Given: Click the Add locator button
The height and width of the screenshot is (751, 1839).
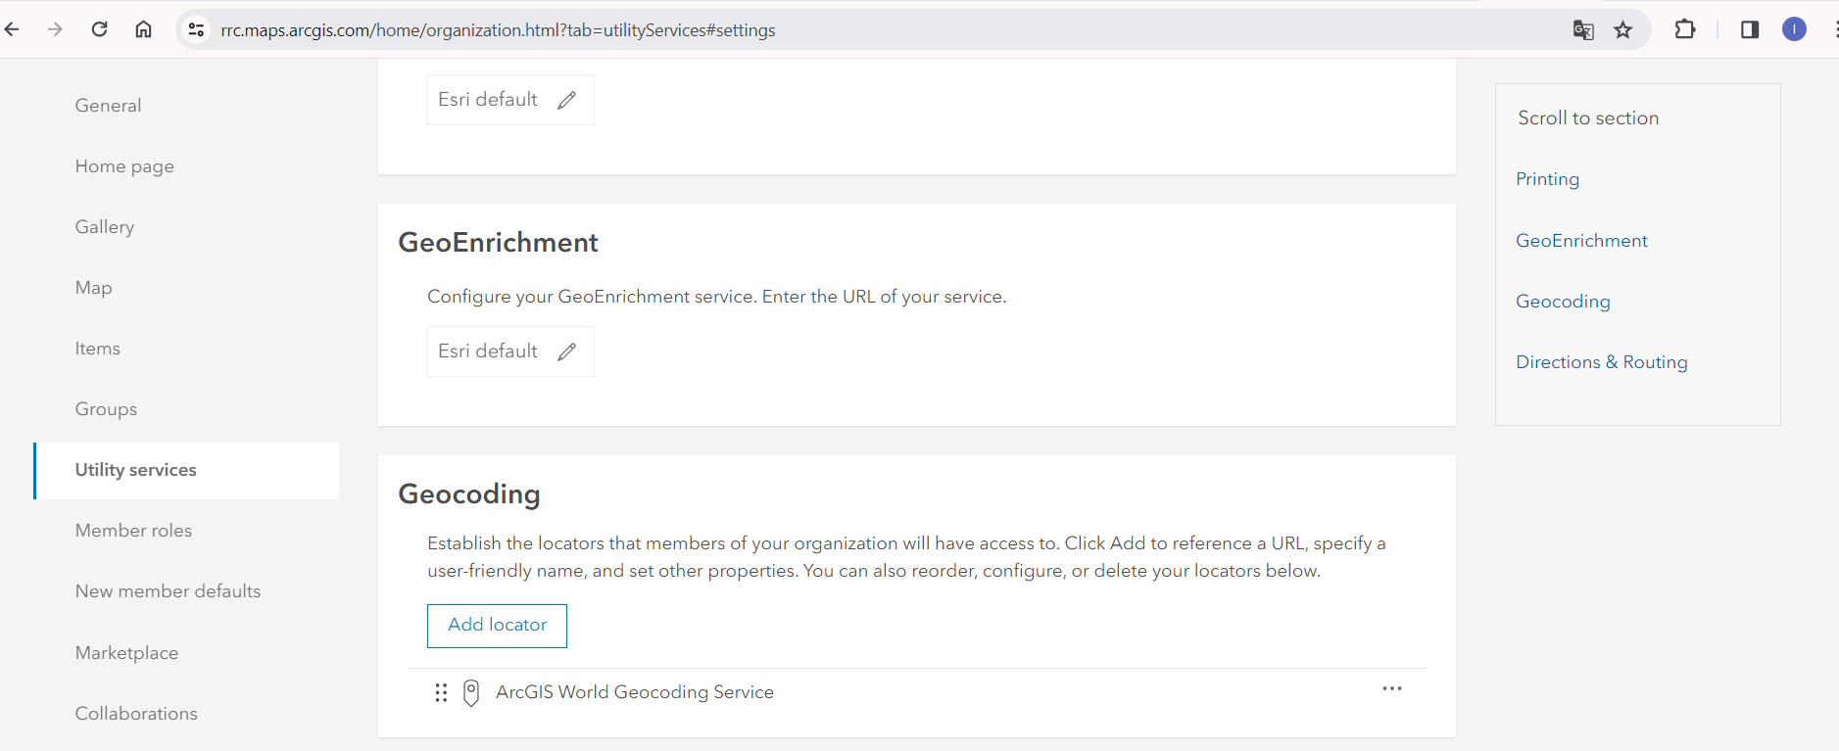Looking at the screenshot, I should pyautogui.click(x=497, y=626).
